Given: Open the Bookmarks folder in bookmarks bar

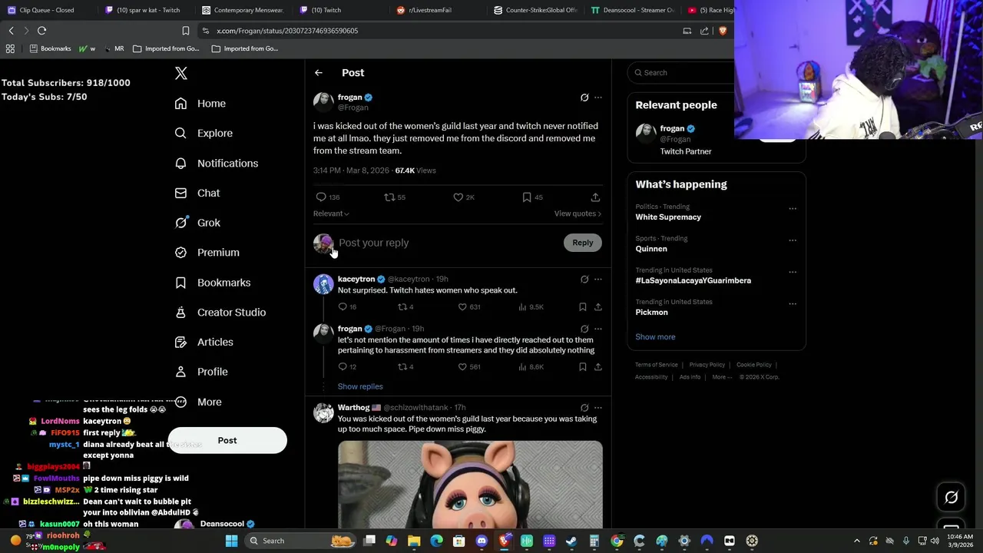Looking at the screenshot, I should pyautogui.click(x=51, y=48).
